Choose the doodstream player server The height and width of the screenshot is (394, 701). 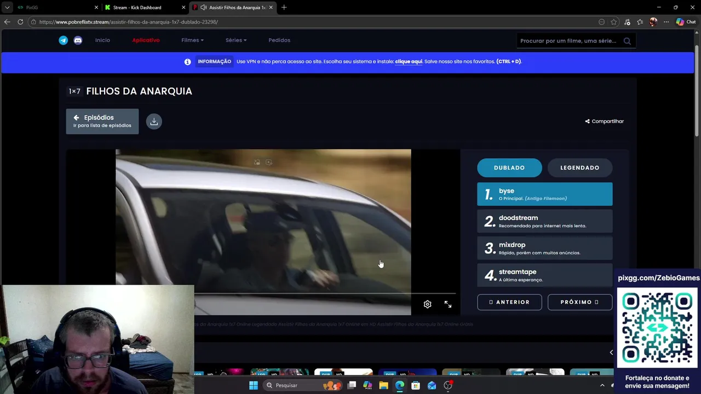click(544, 221)
